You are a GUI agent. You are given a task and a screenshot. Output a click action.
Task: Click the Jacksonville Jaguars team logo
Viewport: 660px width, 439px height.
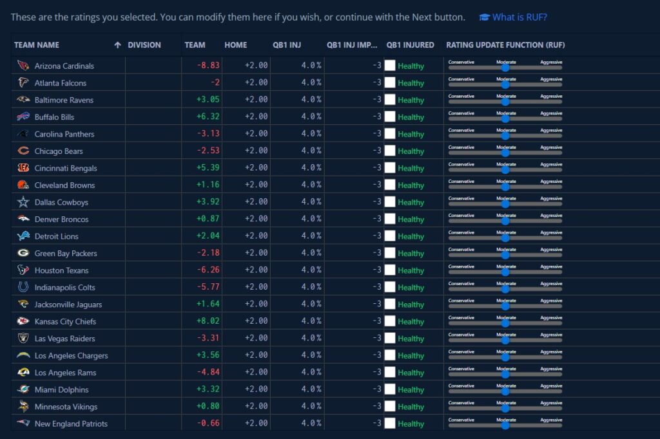23,304
